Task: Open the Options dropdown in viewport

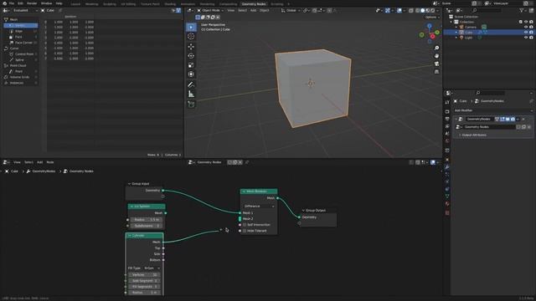Action: [432, 17]
